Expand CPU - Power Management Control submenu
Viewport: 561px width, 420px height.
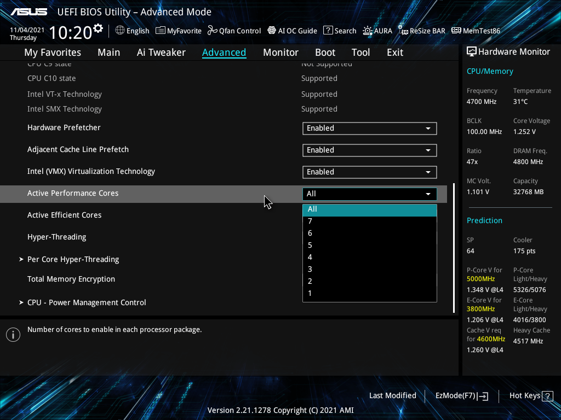[x=83, y=302]
